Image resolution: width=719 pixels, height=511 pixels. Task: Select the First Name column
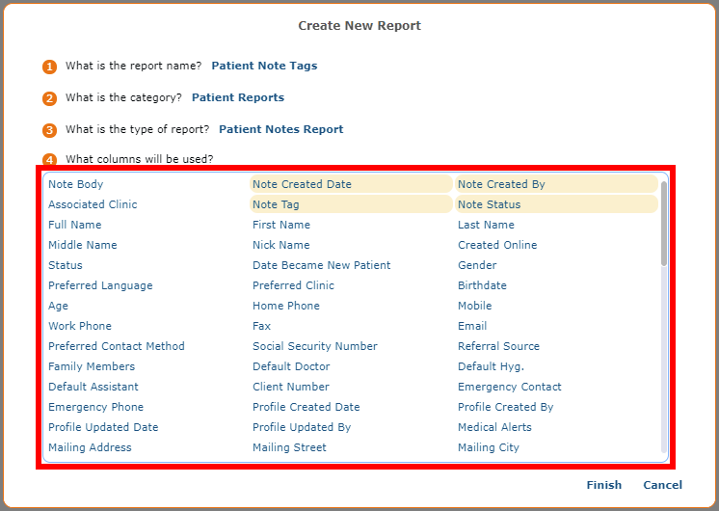point(281,225)
